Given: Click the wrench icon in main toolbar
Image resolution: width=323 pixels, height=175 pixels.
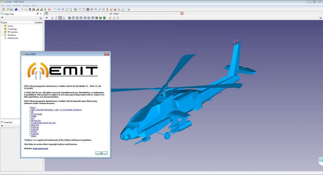Looking at the screenshot, I should (x=99, y=9).
